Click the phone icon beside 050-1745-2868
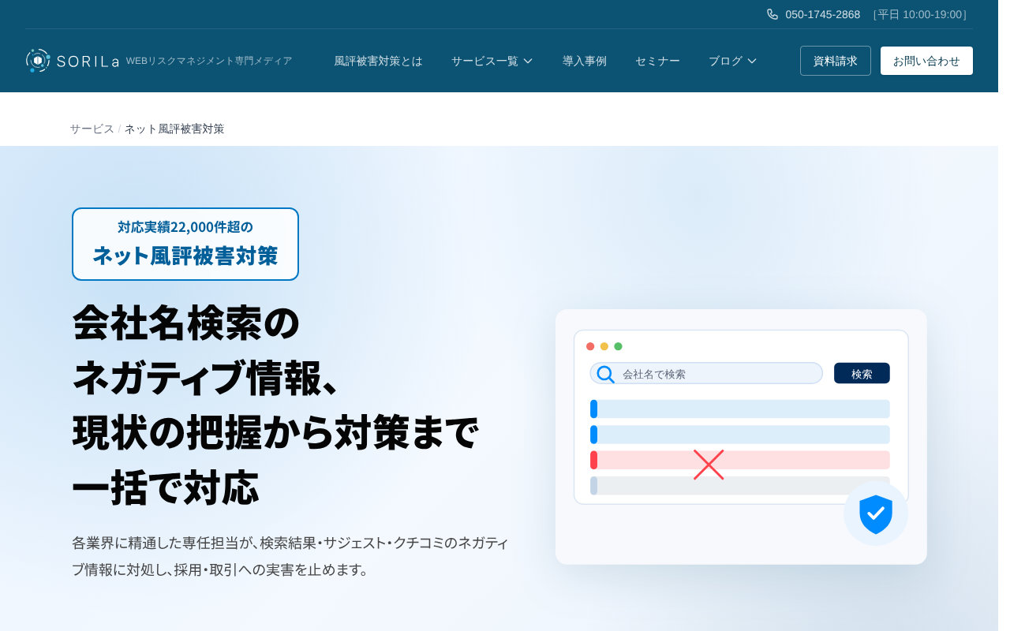The height and width of the screenshot is (631, 1010). coord(772,14)
